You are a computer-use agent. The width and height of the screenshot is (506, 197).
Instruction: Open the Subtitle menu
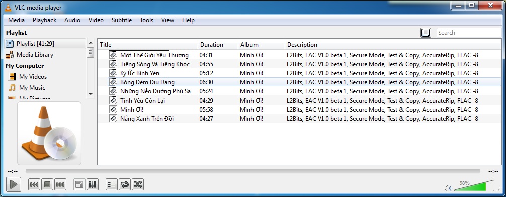122,20
